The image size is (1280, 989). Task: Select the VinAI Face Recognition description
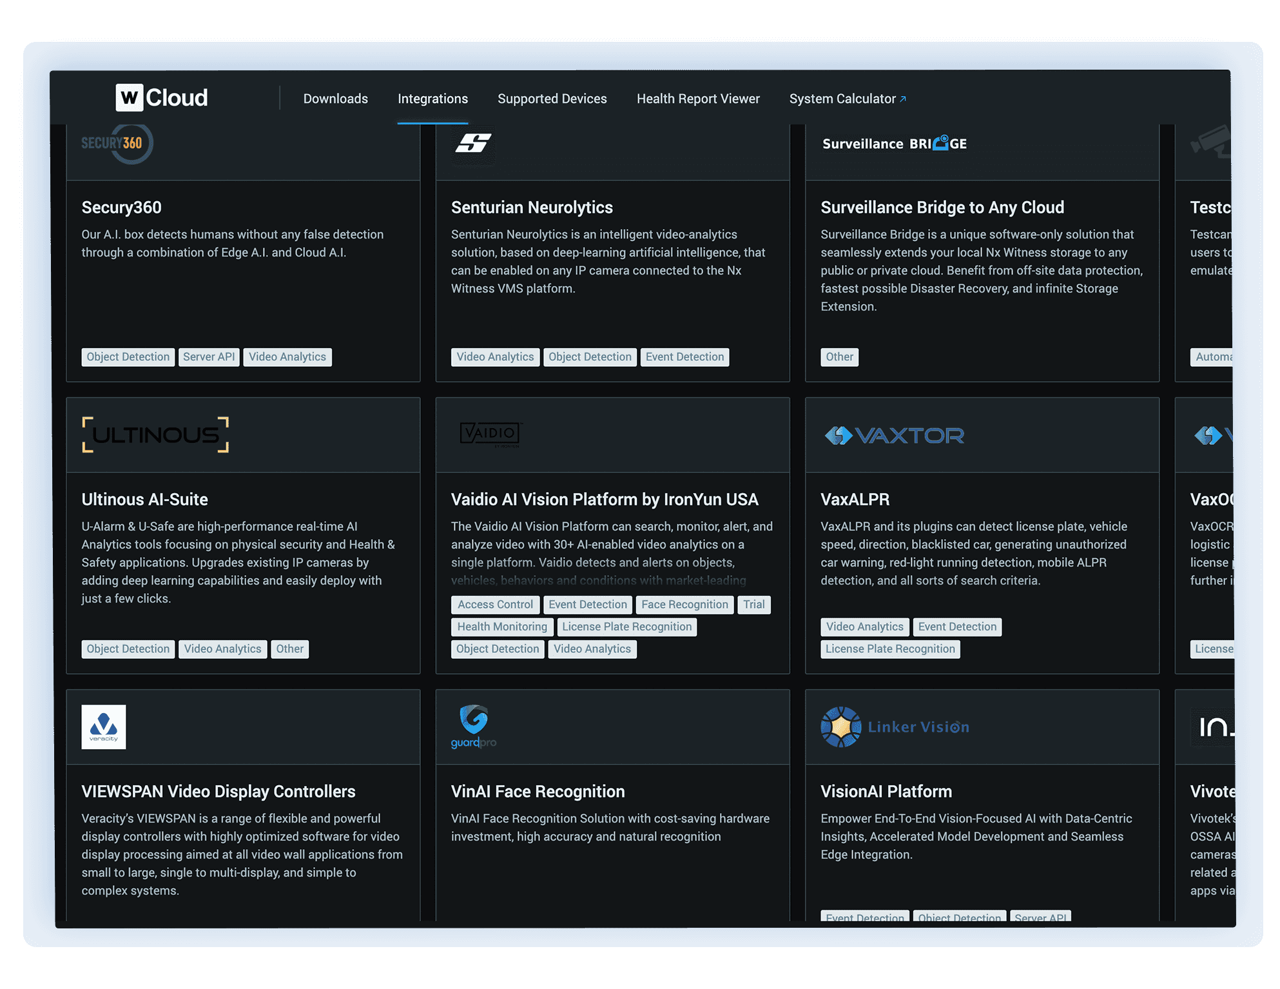pyautogui.click(x=610, y=828)
